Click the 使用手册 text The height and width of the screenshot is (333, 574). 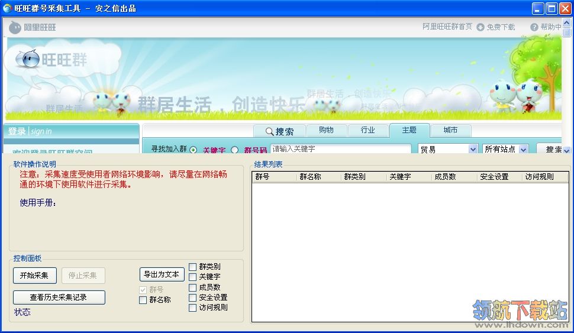[x=38, y=203]
